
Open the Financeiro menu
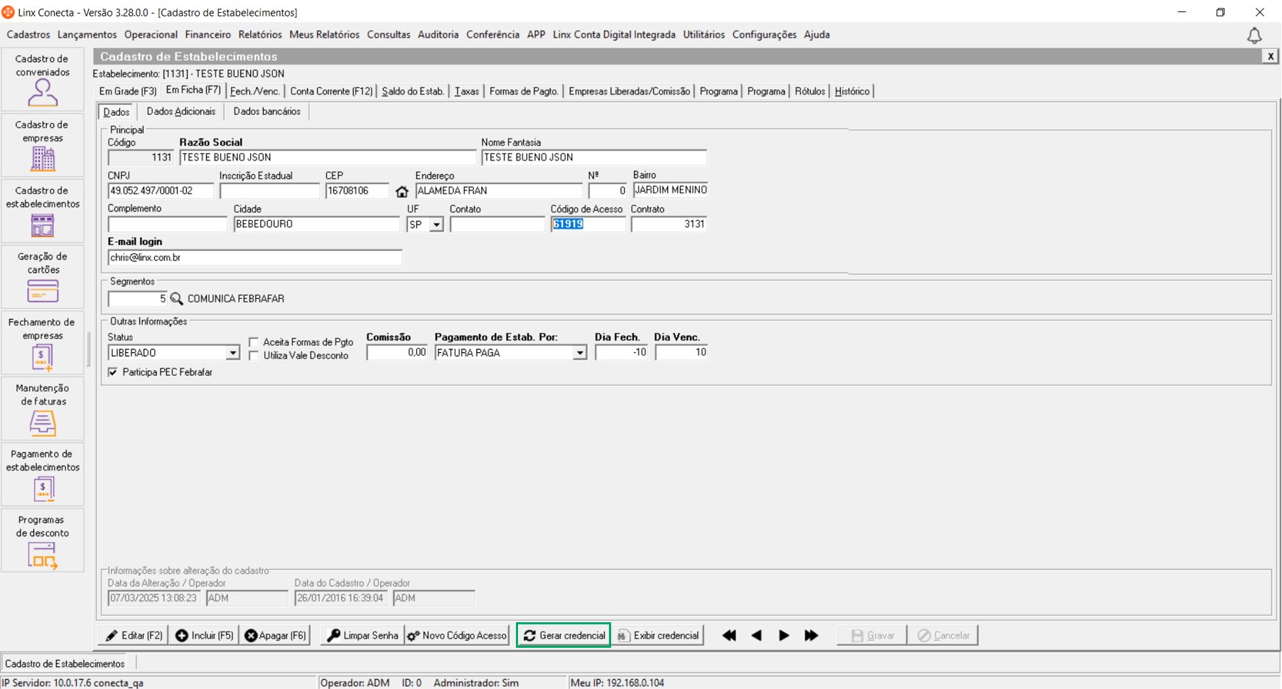[x=208, y=35]
